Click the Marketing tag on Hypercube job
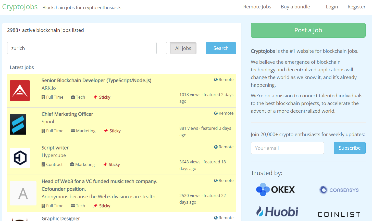 pyautogui.click(x=85, y=164)
